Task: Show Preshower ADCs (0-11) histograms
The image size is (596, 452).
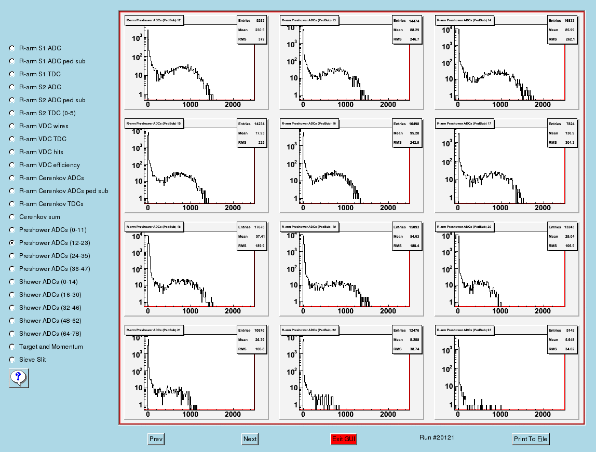Action: click(x=12, y=230)
